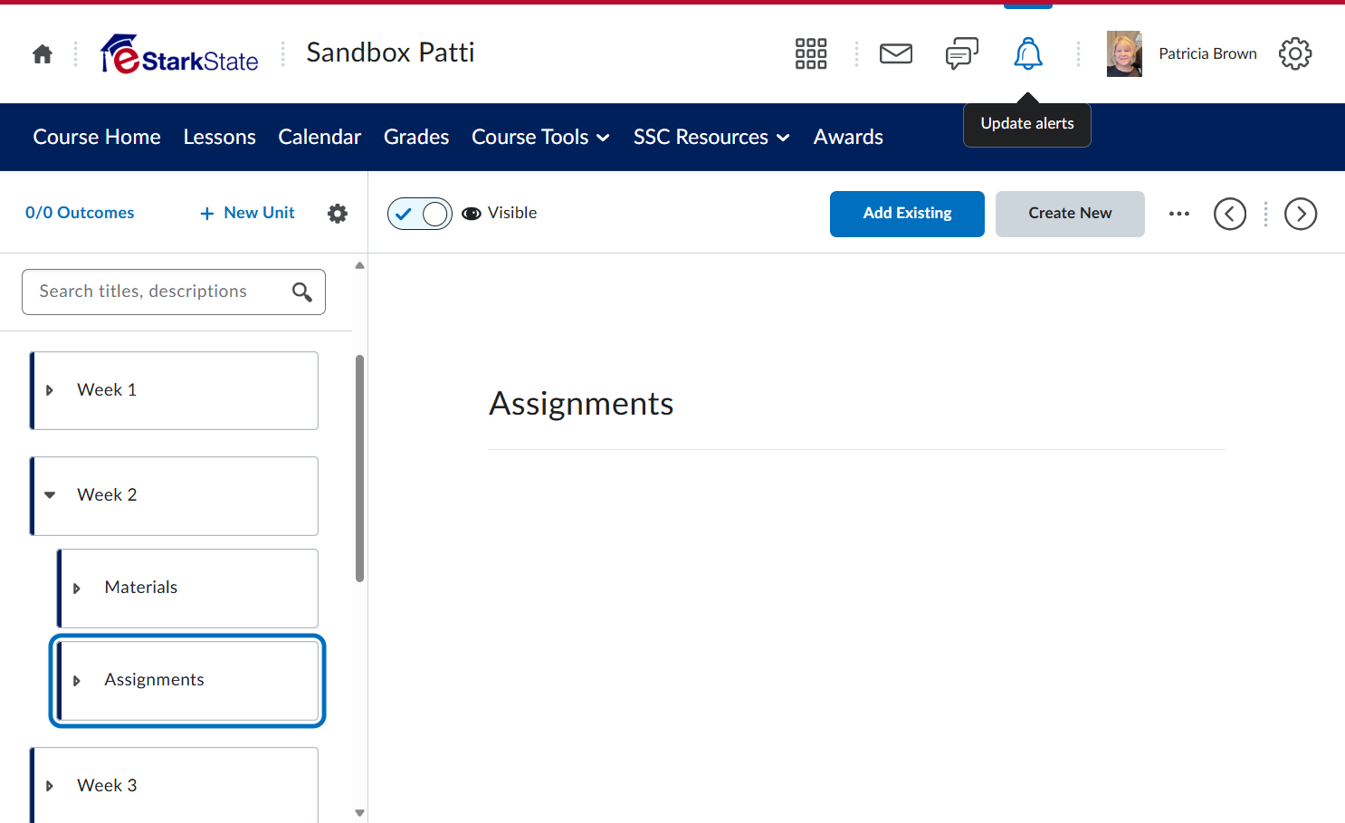Open the course selector grid icon
Image resolution: width=1345 pixels, height=823 pixels.
click(x=811, y=53)
